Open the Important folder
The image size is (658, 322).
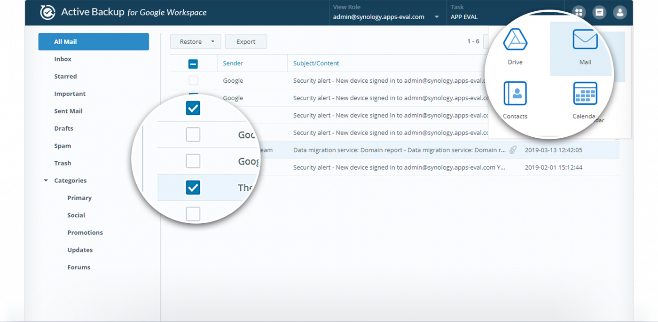coord(70,94)
